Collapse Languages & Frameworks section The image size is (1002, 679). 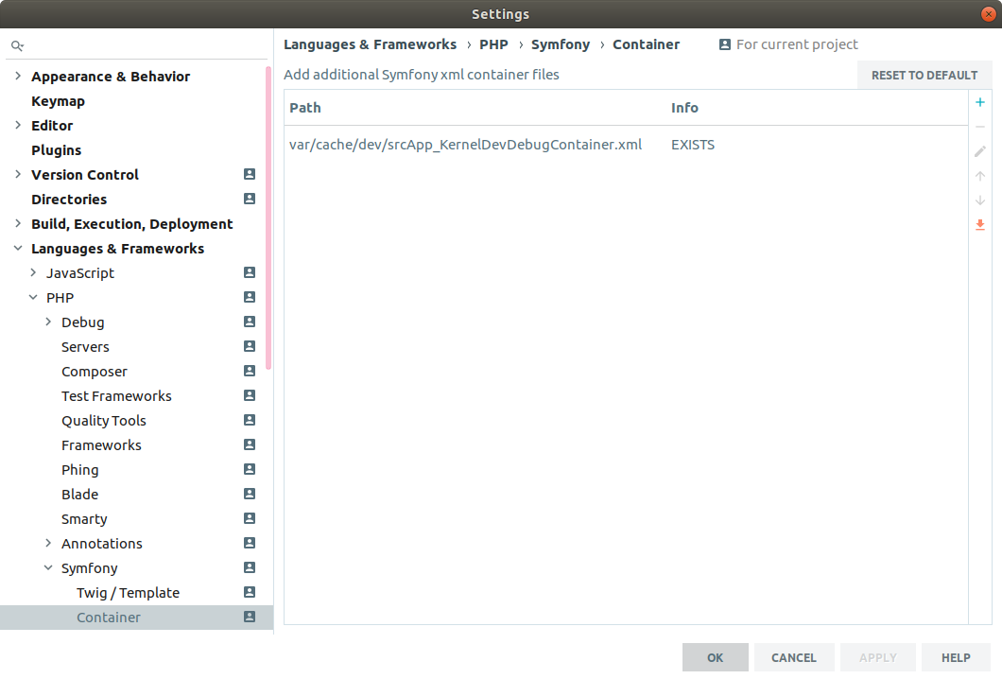(x=18, y=248)
